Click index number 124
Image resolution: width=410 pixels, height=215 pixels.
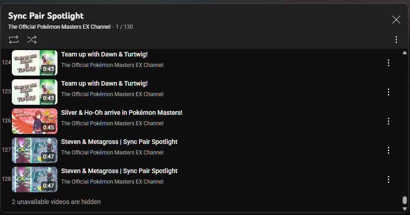pos(6,62)
